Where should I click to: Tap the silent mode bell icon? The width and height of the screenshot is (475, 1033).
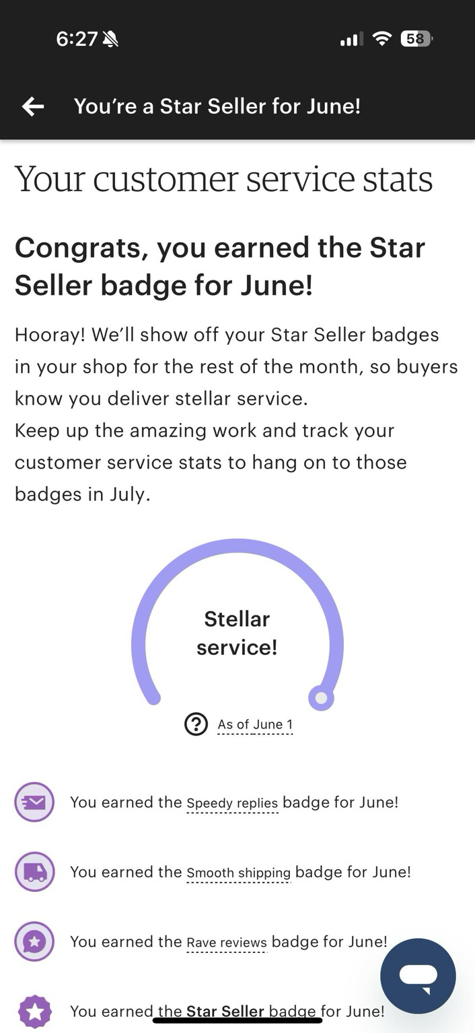pos(110,40)
